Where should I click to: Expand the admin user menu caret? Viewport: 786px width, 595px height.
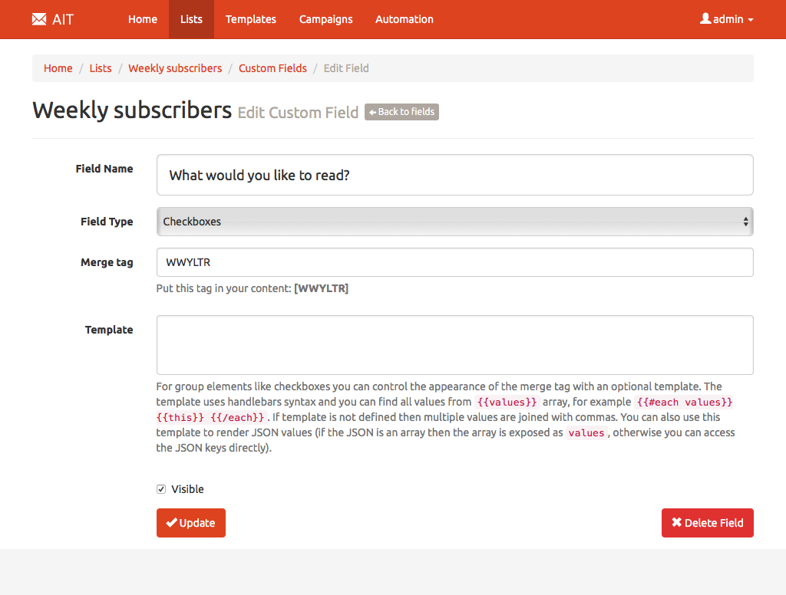[750, 20]
